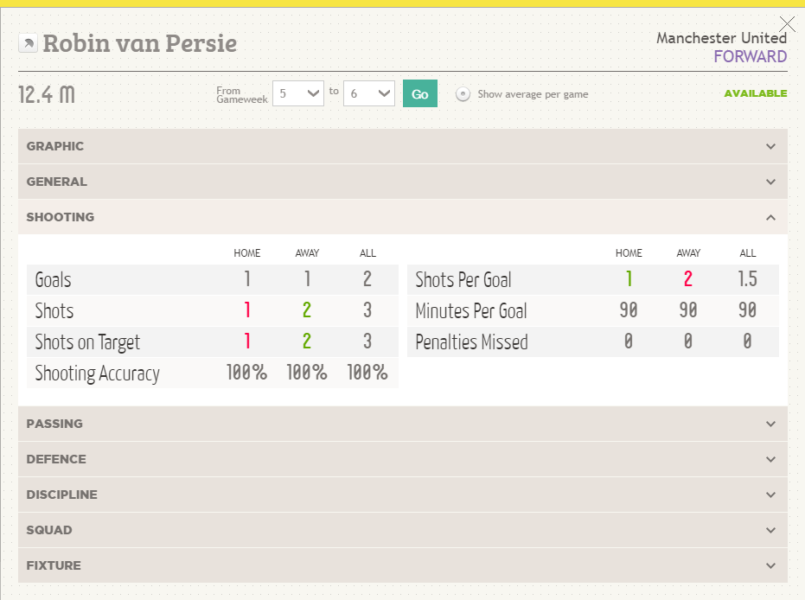Click the Manchester United team name
The width and height of the screenshot is (805, 600).
tap(721, 38)
